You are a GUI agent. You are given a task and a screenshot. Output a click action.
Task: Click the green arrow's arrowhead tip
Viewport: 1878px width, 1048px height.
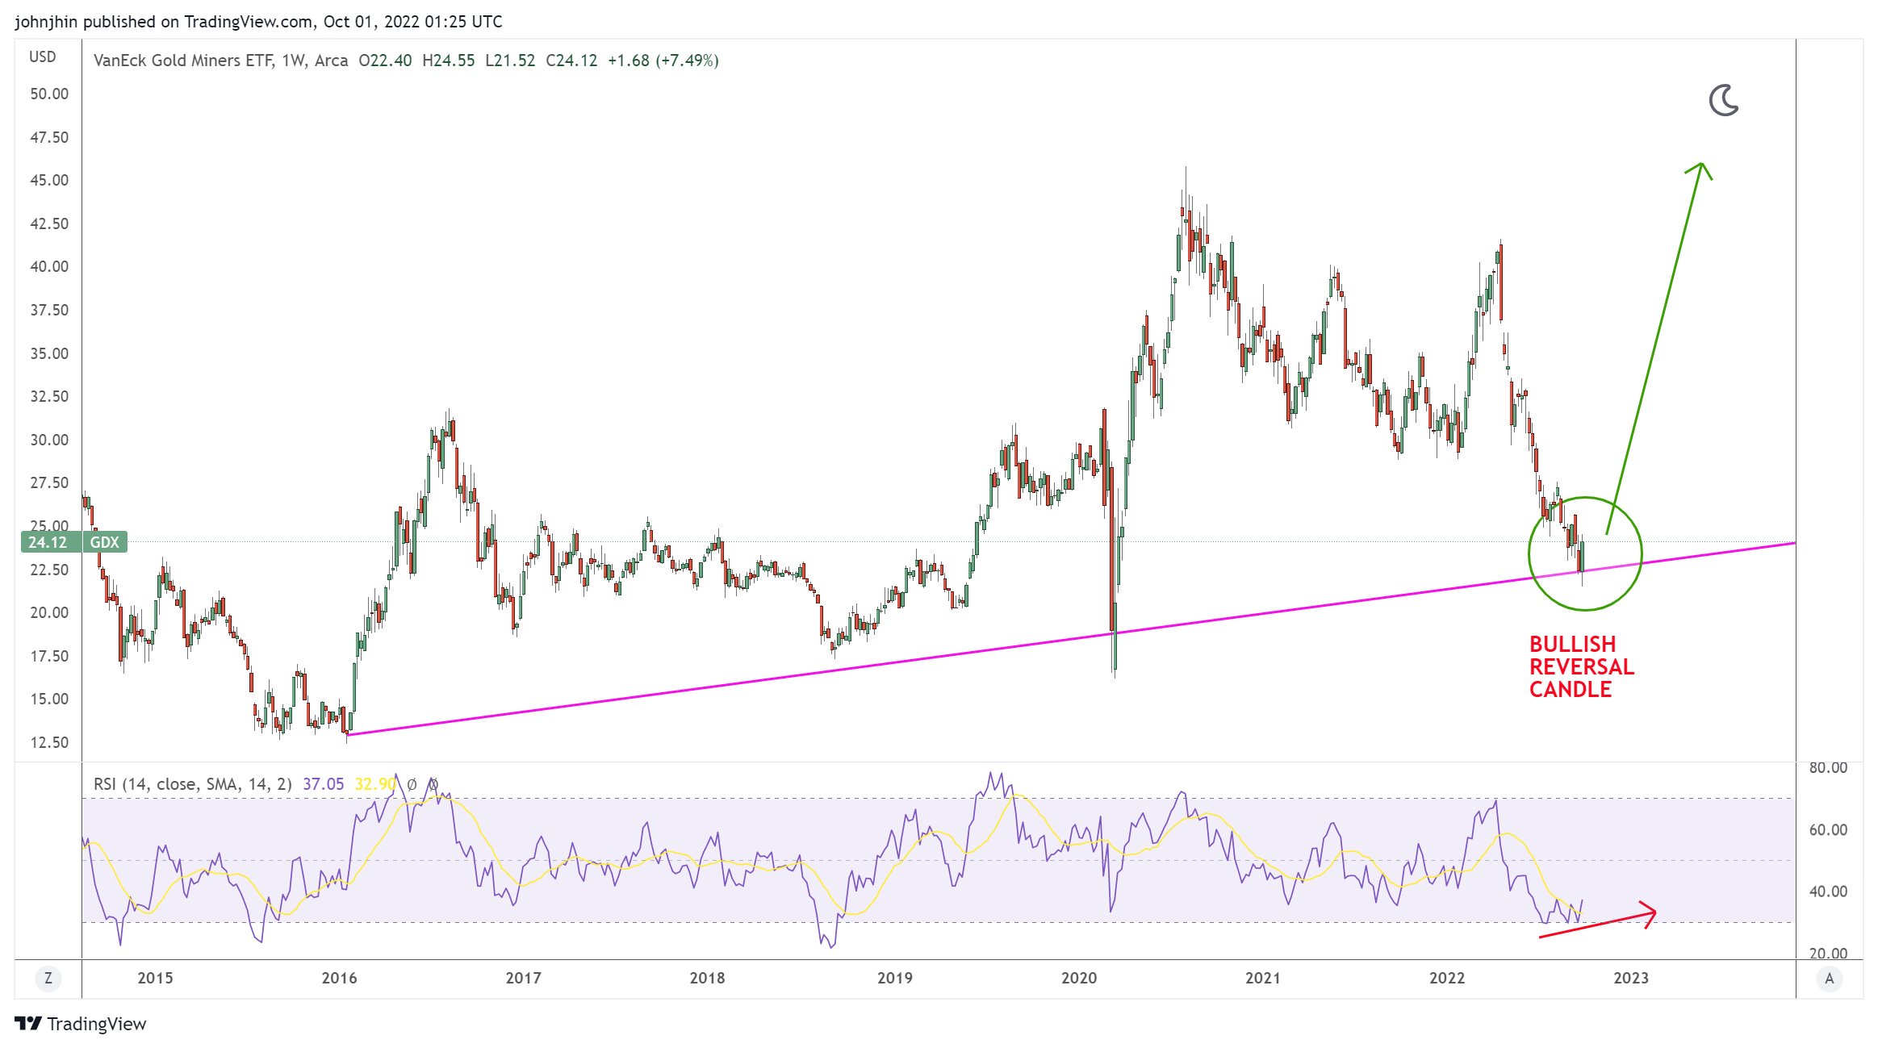pyautogui.click(x=1700, y=165)
